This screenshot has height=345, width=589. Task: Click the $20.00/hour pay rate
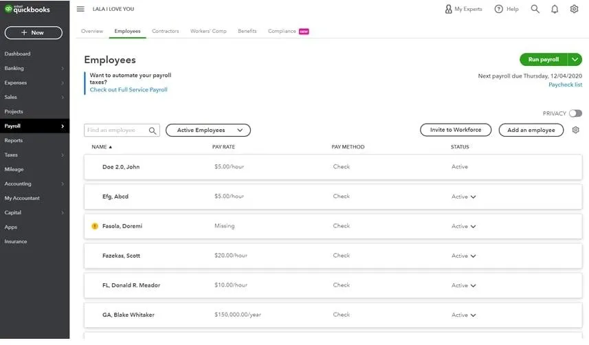[x=231, y=256]
